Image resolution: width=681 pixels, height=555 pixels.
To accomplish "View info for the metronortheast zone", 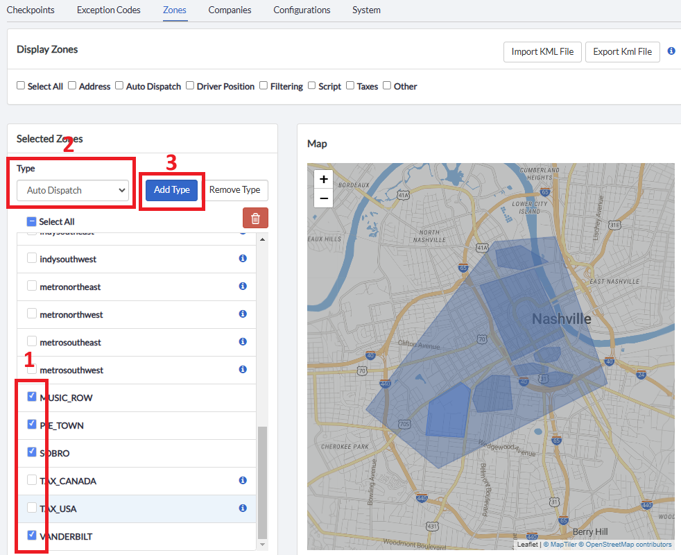I will coord(243,286).
